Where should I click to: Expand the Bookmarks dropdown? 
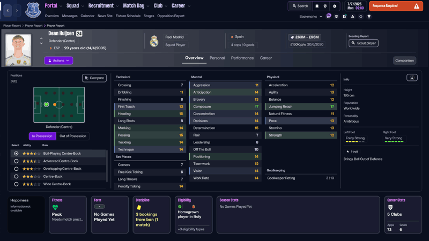click(311, 17)
